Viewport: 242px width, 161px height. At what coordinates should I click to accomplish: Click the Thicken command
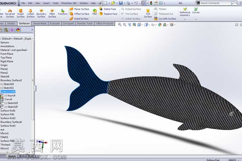click(160, 9)
